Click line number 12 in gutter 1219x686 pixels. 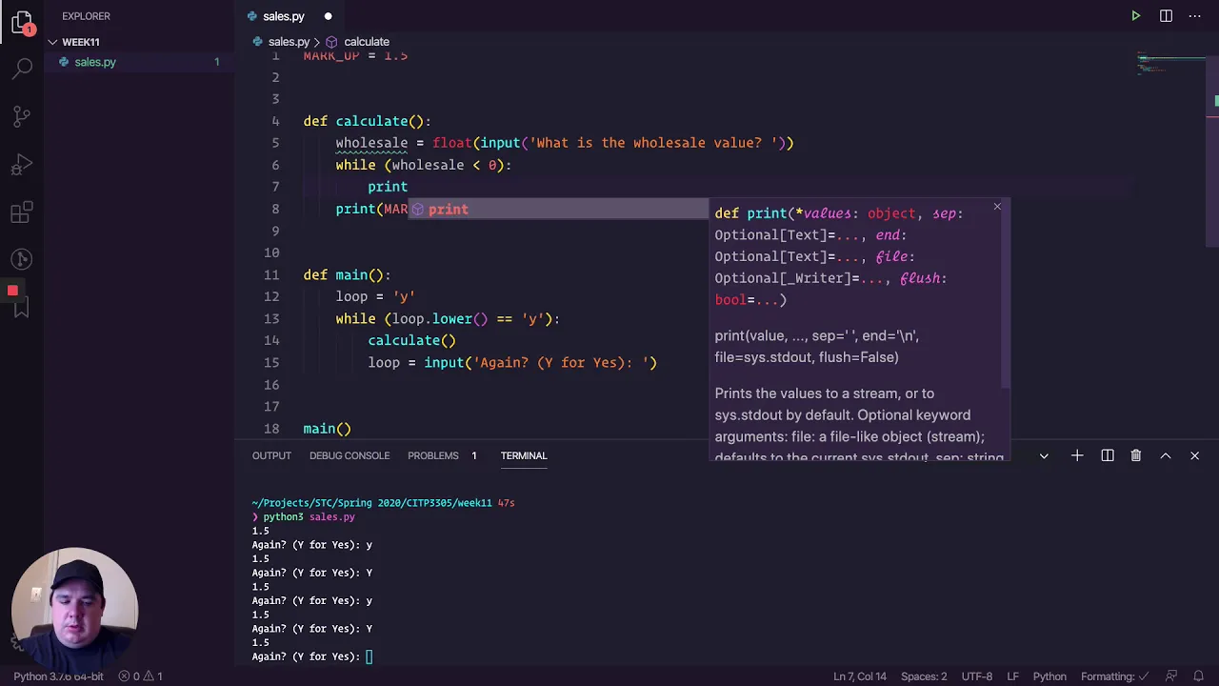coord(271,296)
